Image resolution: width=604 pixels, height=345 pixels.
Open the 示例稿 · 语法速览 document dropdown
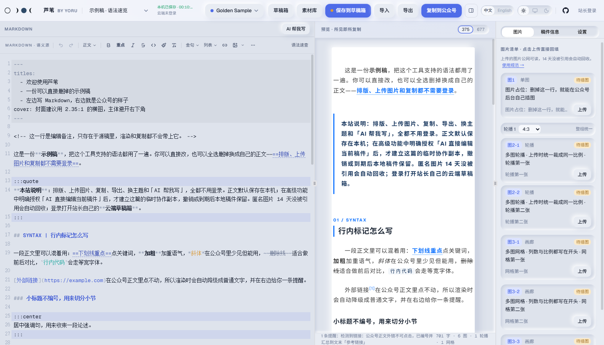[x=119, y=11]
